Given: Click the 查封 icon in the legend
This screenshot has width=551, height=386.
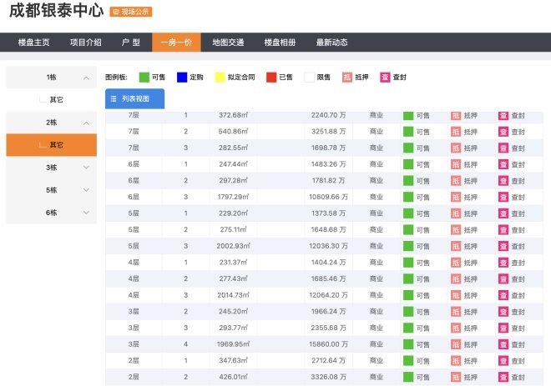Looking at the screenshot, I should (385, 77).
